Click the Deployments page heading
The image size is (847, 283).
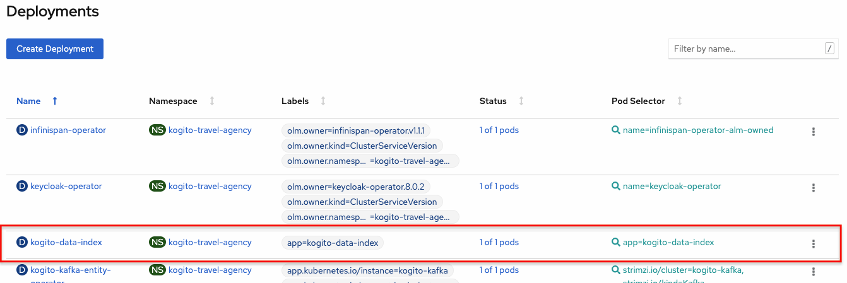coord(52,11)
